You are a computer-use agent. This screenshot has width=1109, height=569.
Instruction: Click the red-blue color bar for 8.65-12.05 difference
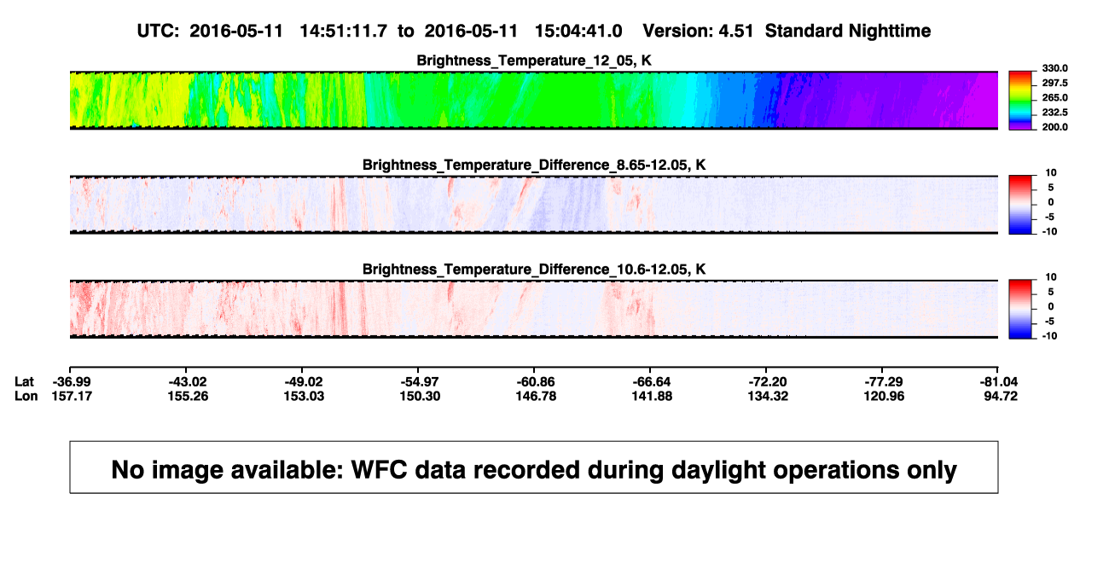point(1020,205)
